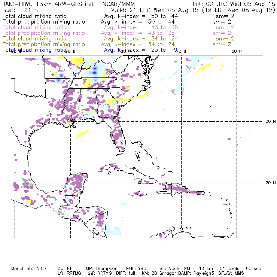Viewport: 277px width, 277px height.
Task: Click 'SW: RRTMG' footer text
Action: coord(100,273)
